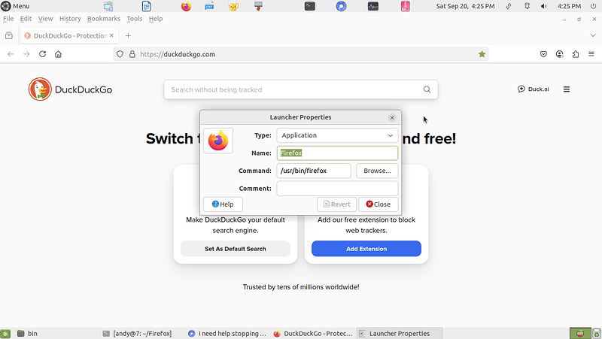Go to the Firefox home page
Screen dimensions: 602x339
[x=58, y=54]
